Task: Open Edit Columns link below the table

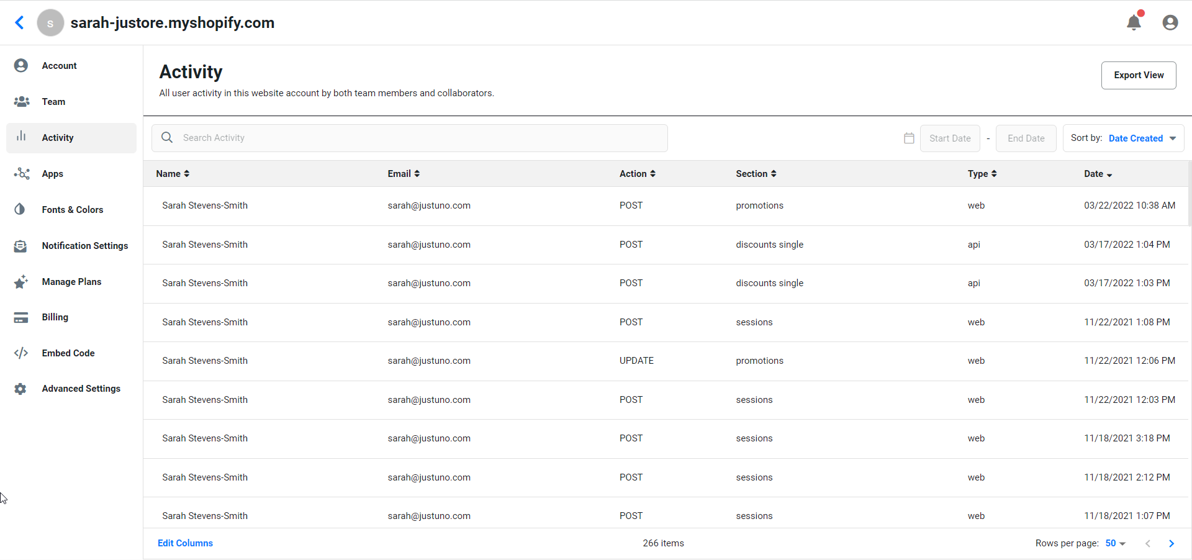Action: point(185,543)
